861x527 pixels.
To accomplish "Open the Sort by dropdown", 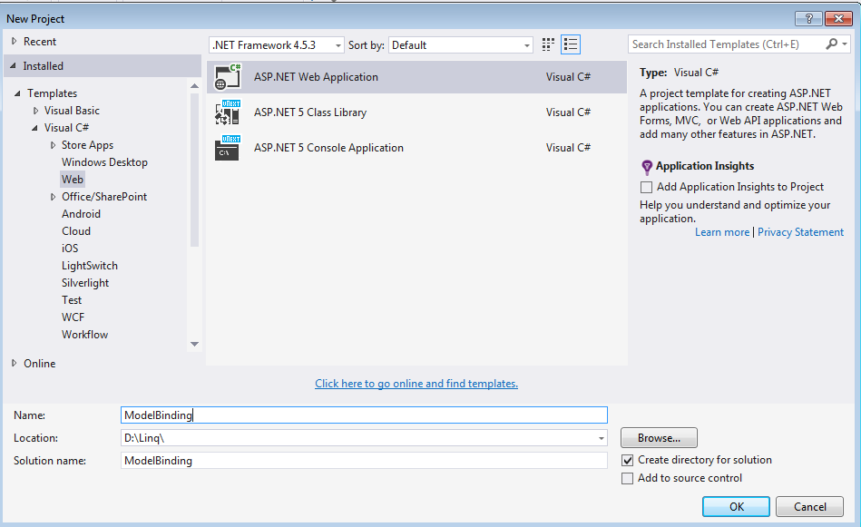I will click(x=526, y=44).
